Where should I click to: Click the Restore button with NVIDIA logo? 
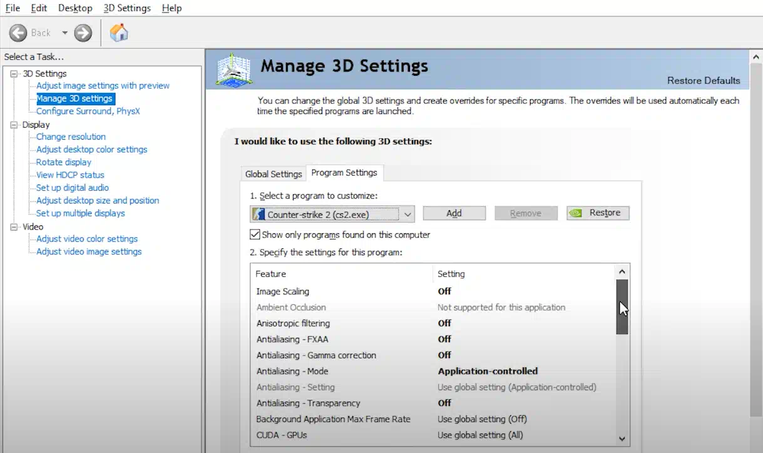point(598,213)
